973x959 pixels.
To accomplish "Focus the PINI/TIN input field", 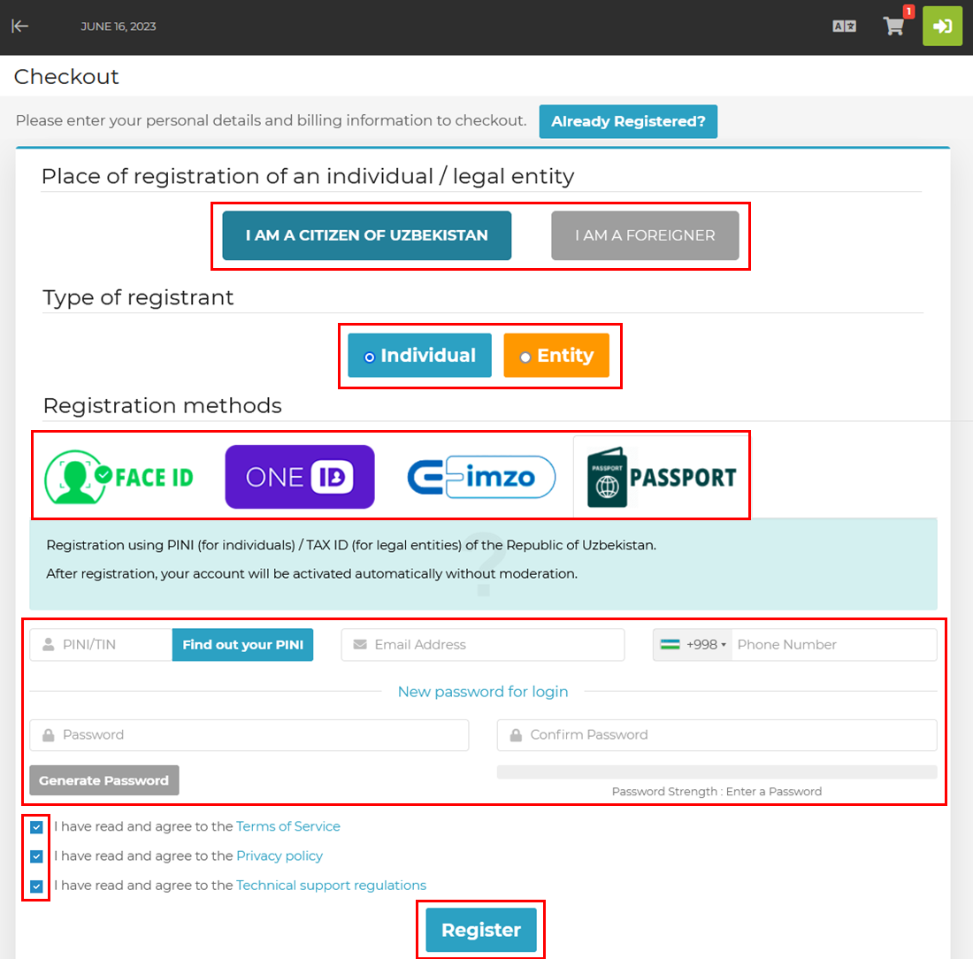I will 101,644.
